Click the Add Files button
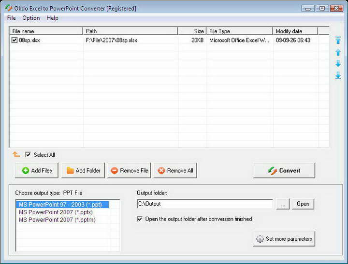This screenshot has height=264, width=348. [37, 170]
